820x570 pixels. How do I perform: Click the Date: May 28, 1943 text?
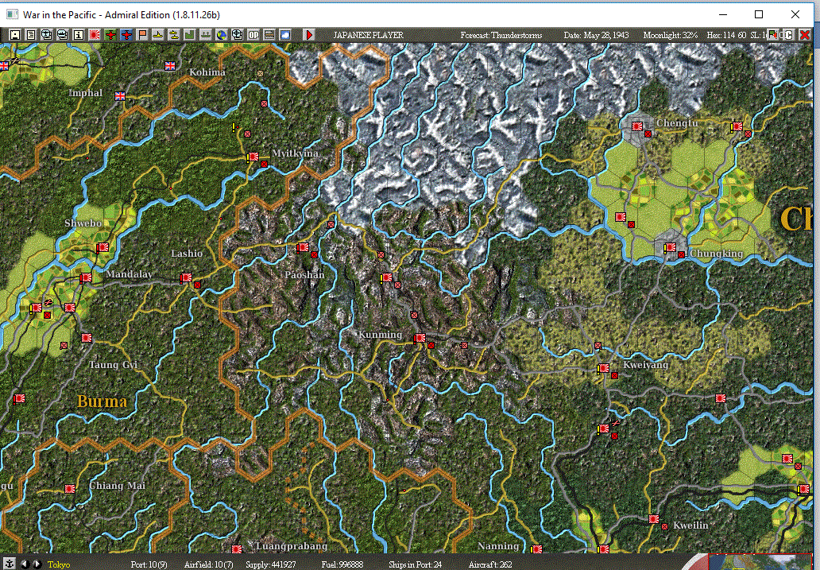(x=596, y=35)
